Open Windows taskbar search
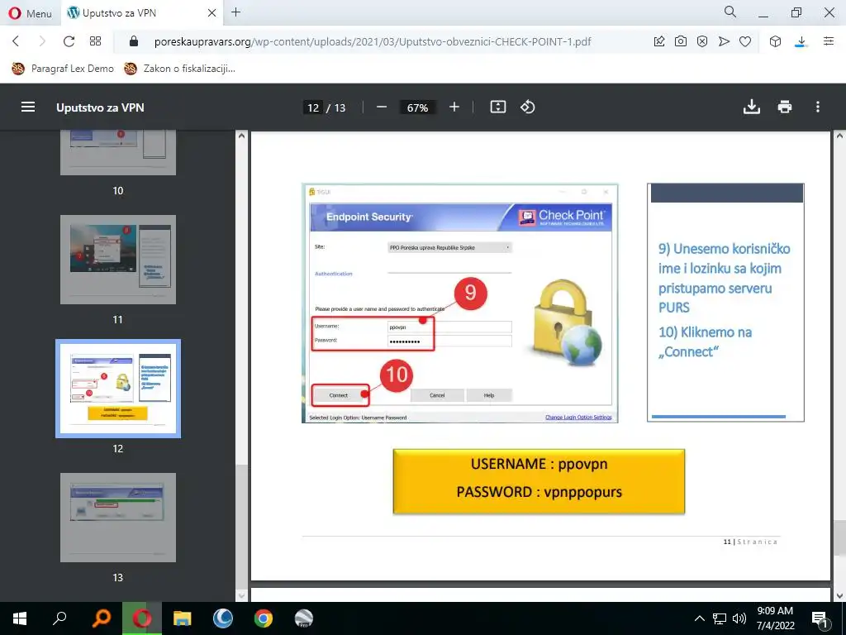The width and height of the screenshot is (846, 635). [59, 618]
